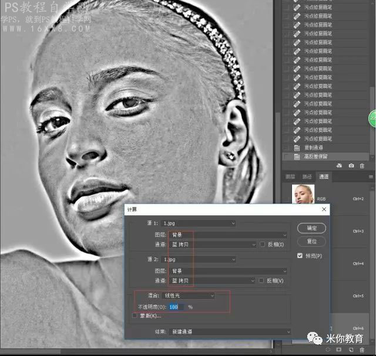Enable 反相(V) checkbox for source 2
376x356 pixels.
pos(261,280)
